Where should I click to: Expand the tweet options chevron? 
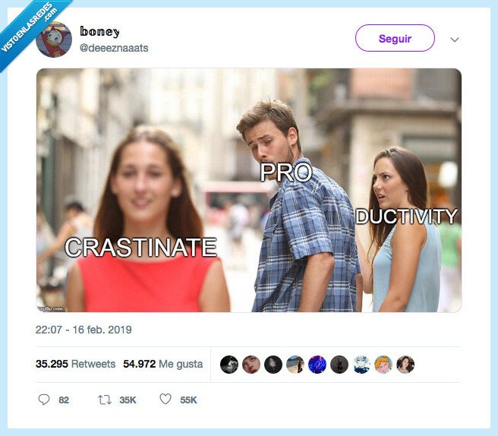tap(455, 39)
